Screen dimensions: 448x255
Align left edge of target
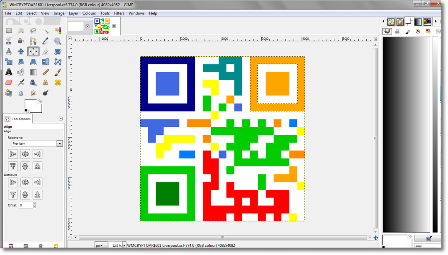pyautogui.click(x=13, y=154)
